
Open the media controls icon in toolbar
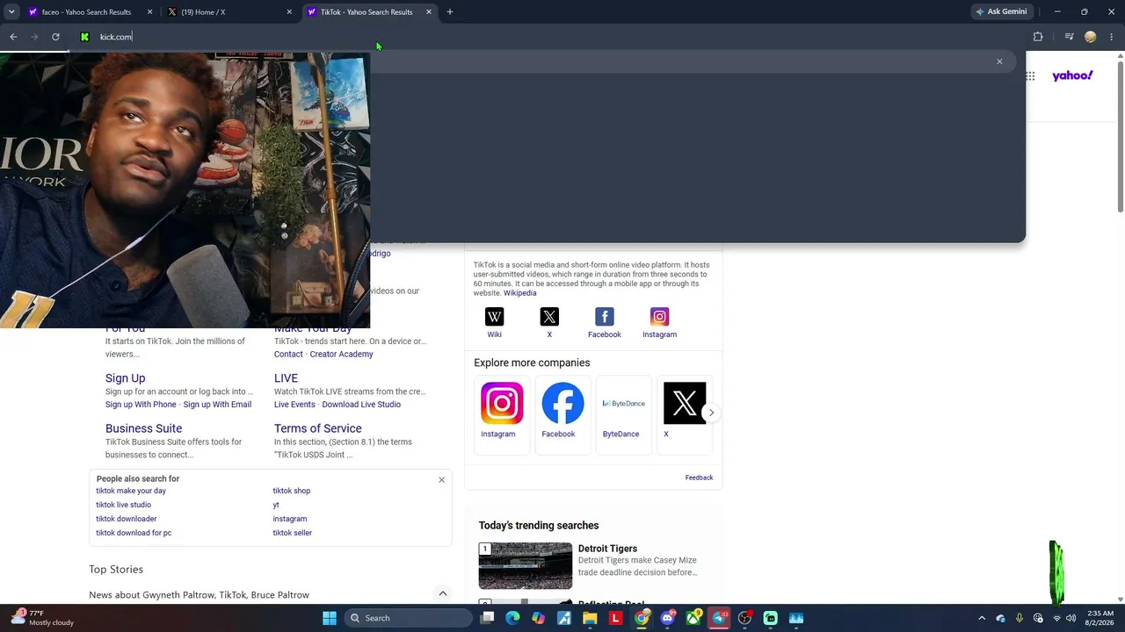click(x=1069, y=37)
